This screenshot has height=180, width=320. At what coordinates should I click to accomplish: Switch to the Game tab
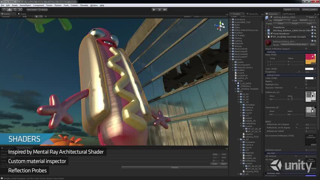click(22, 14)
